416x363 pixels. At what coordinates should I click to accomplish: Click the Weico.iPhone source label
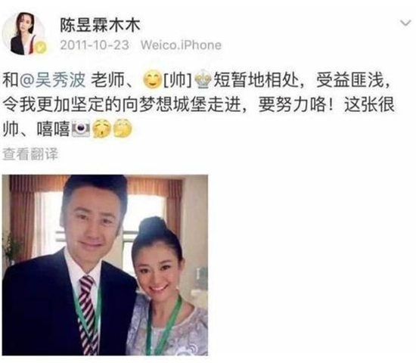(181, 45)
